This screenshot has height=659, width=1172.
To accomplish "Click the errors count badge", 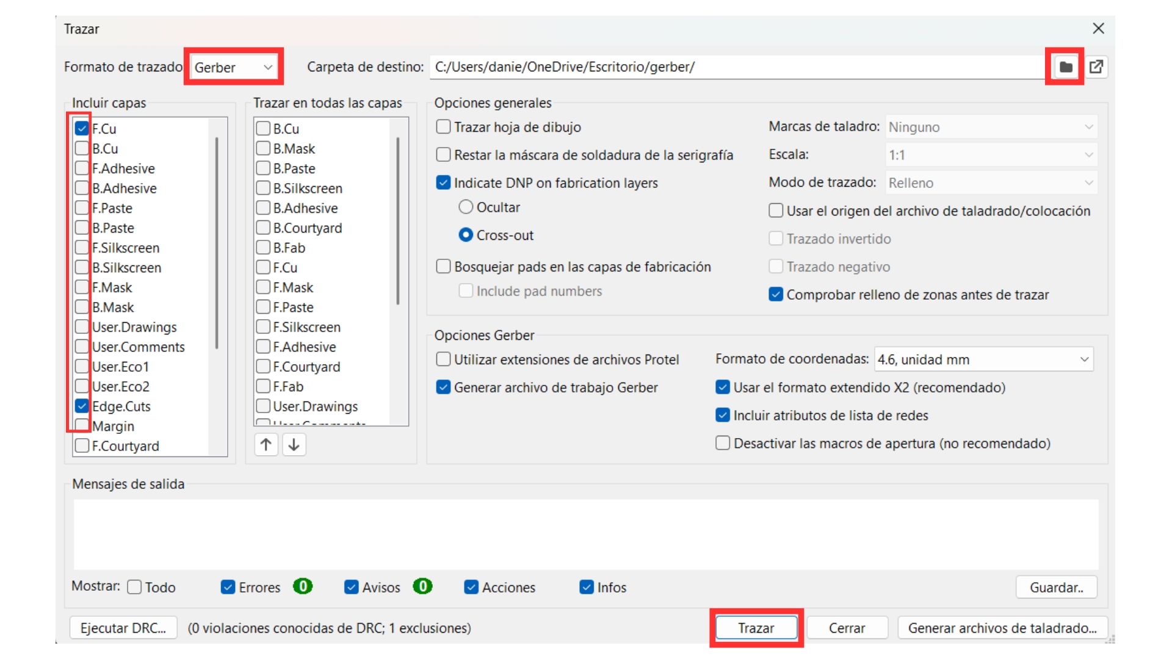I will [303, 586].
